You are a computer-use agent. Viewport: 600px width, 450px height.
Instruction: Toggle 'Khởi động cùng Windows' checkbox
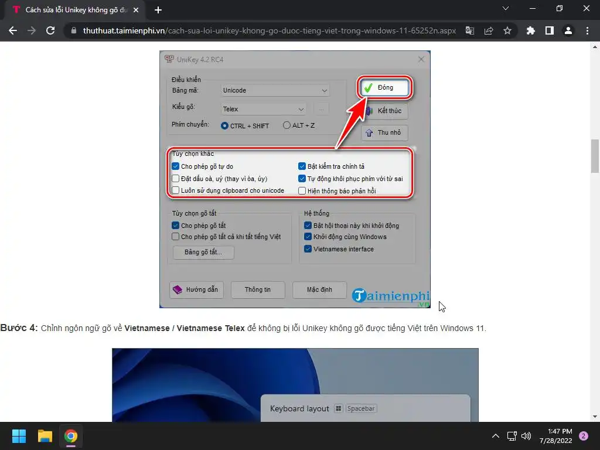tap(308, 237)
